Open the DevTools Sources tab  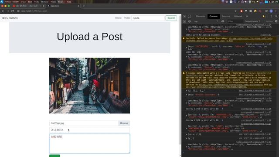click(x=226, y=17)
